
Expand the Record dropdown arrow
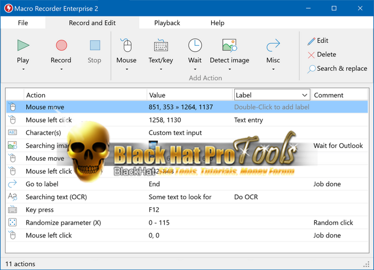click(x=61, y=69)
